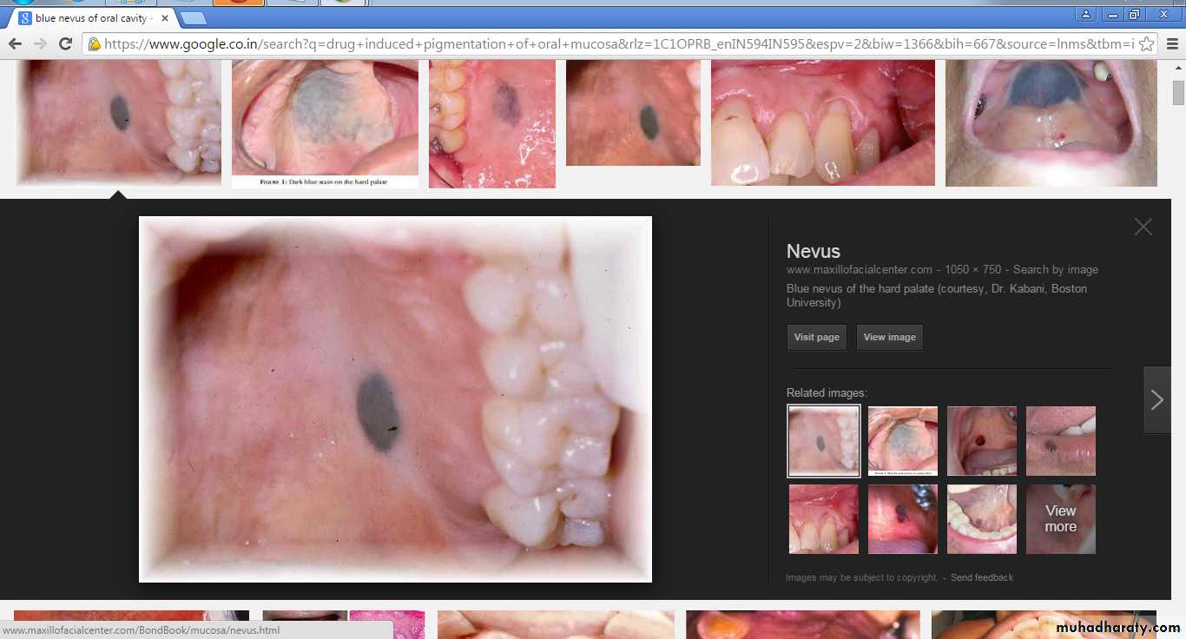Screen dimensions: 1186x639
Task: Click the View image button
Action: click(x=889, y=337)
